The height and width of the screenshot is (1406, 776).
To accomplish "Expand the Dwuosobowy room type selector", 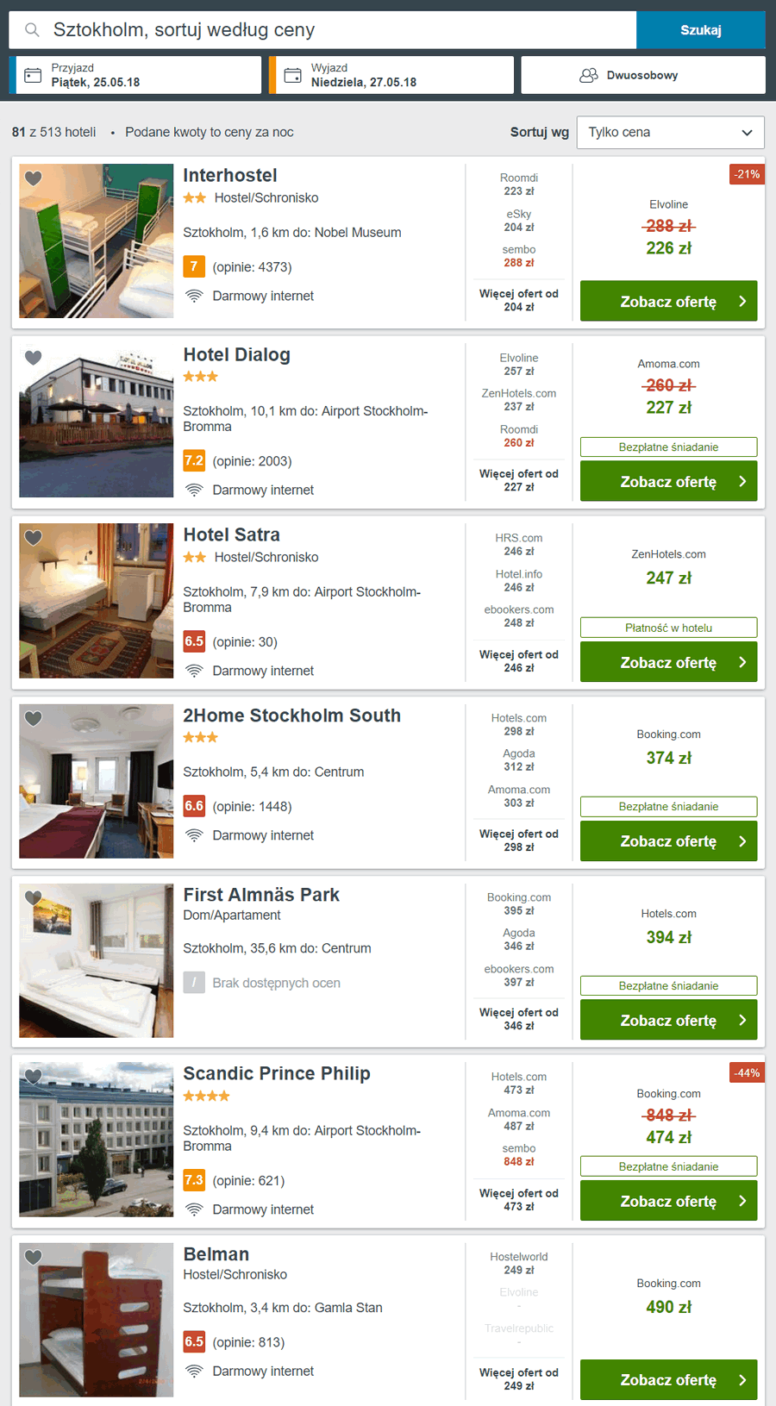I will point(643,75).
